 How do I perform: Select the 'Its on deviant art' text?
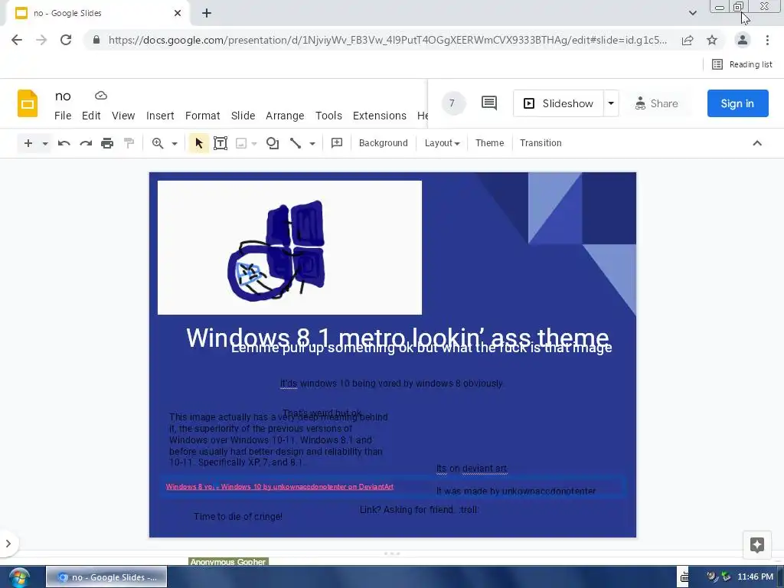point(472,469)
